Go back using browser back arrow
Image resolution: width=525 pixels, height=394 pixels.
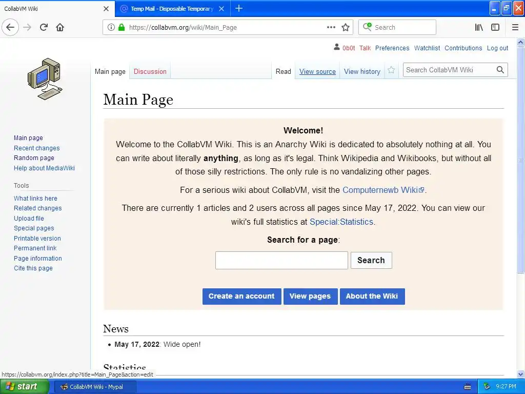[10, 27]
